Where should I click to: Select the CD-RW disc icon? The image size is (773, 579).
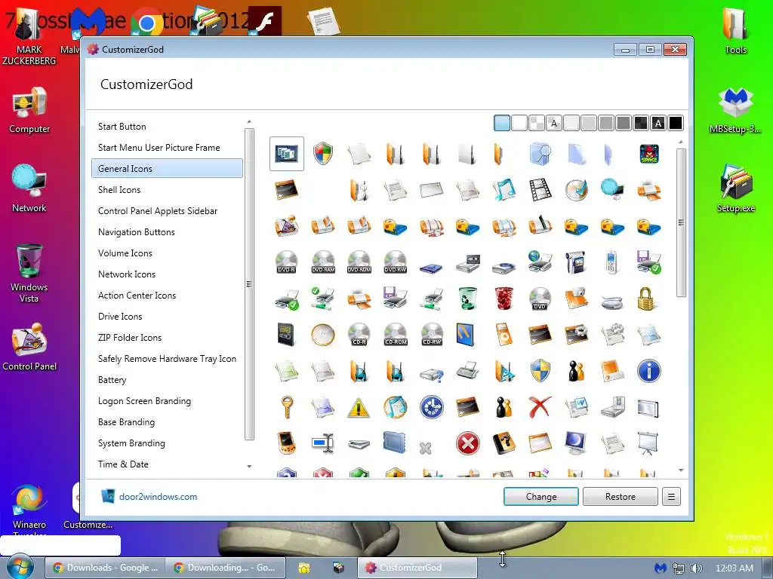tap(431, 335)
